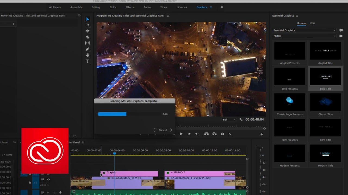The height and width of the screenshot is (195, 348).
Task: Click the Export Frame camera icon
Action: tap(222, 134)
